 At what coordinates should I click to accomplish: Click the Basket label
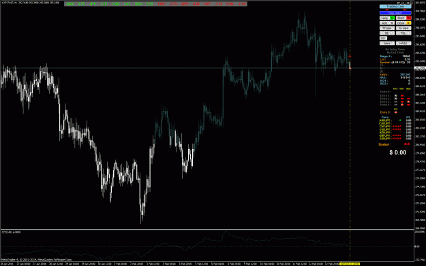pyautogui.click(x=385, y=144)
